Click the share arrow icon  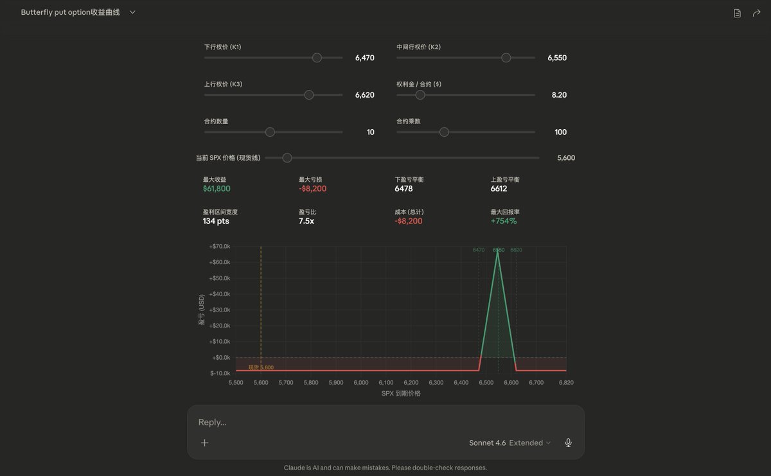756,13
